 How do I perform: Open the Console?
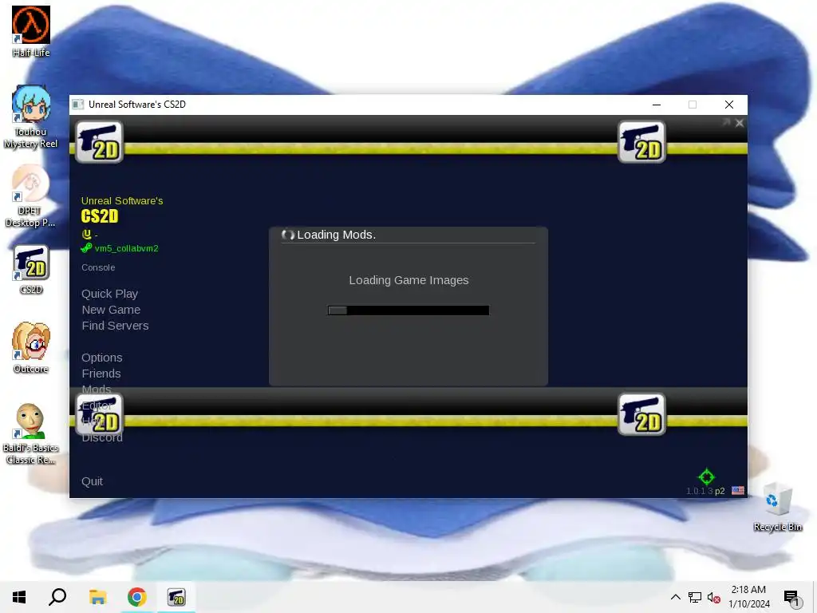click(x=98, y=267)
